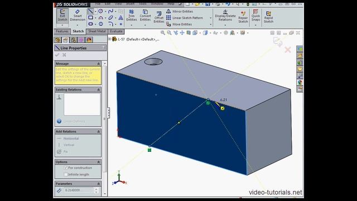Open the DisplayManager tab icon
Screen dimensions: 357x201
tap(89, 40)
